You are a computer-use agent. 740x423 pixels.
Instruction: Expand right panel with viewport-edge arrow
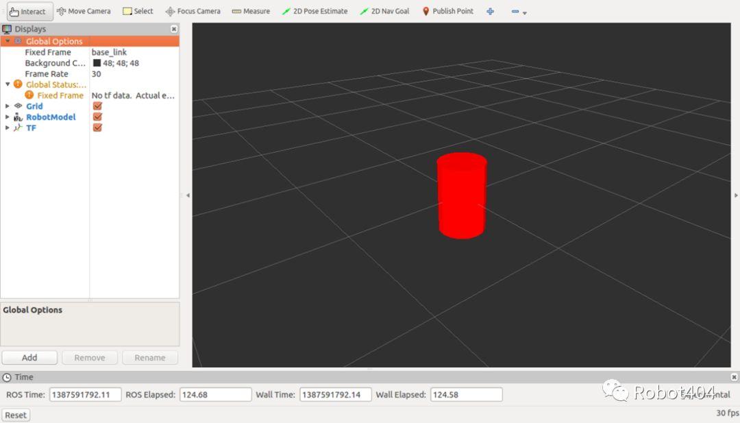point(736,195)
